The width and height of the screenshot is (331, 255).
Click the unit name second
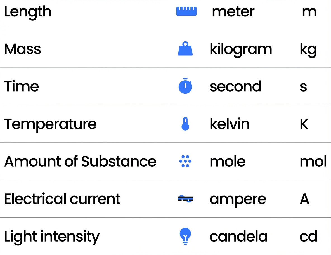(235, 86)
